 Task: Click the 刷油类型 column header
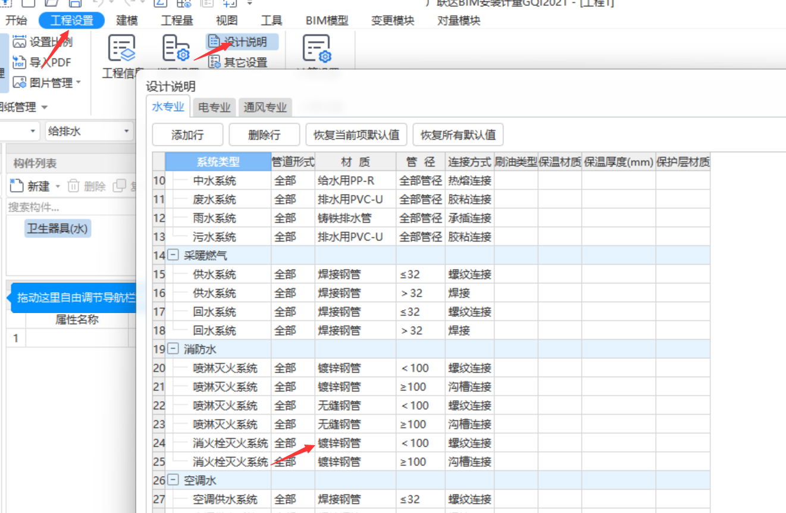click(516, 161)
